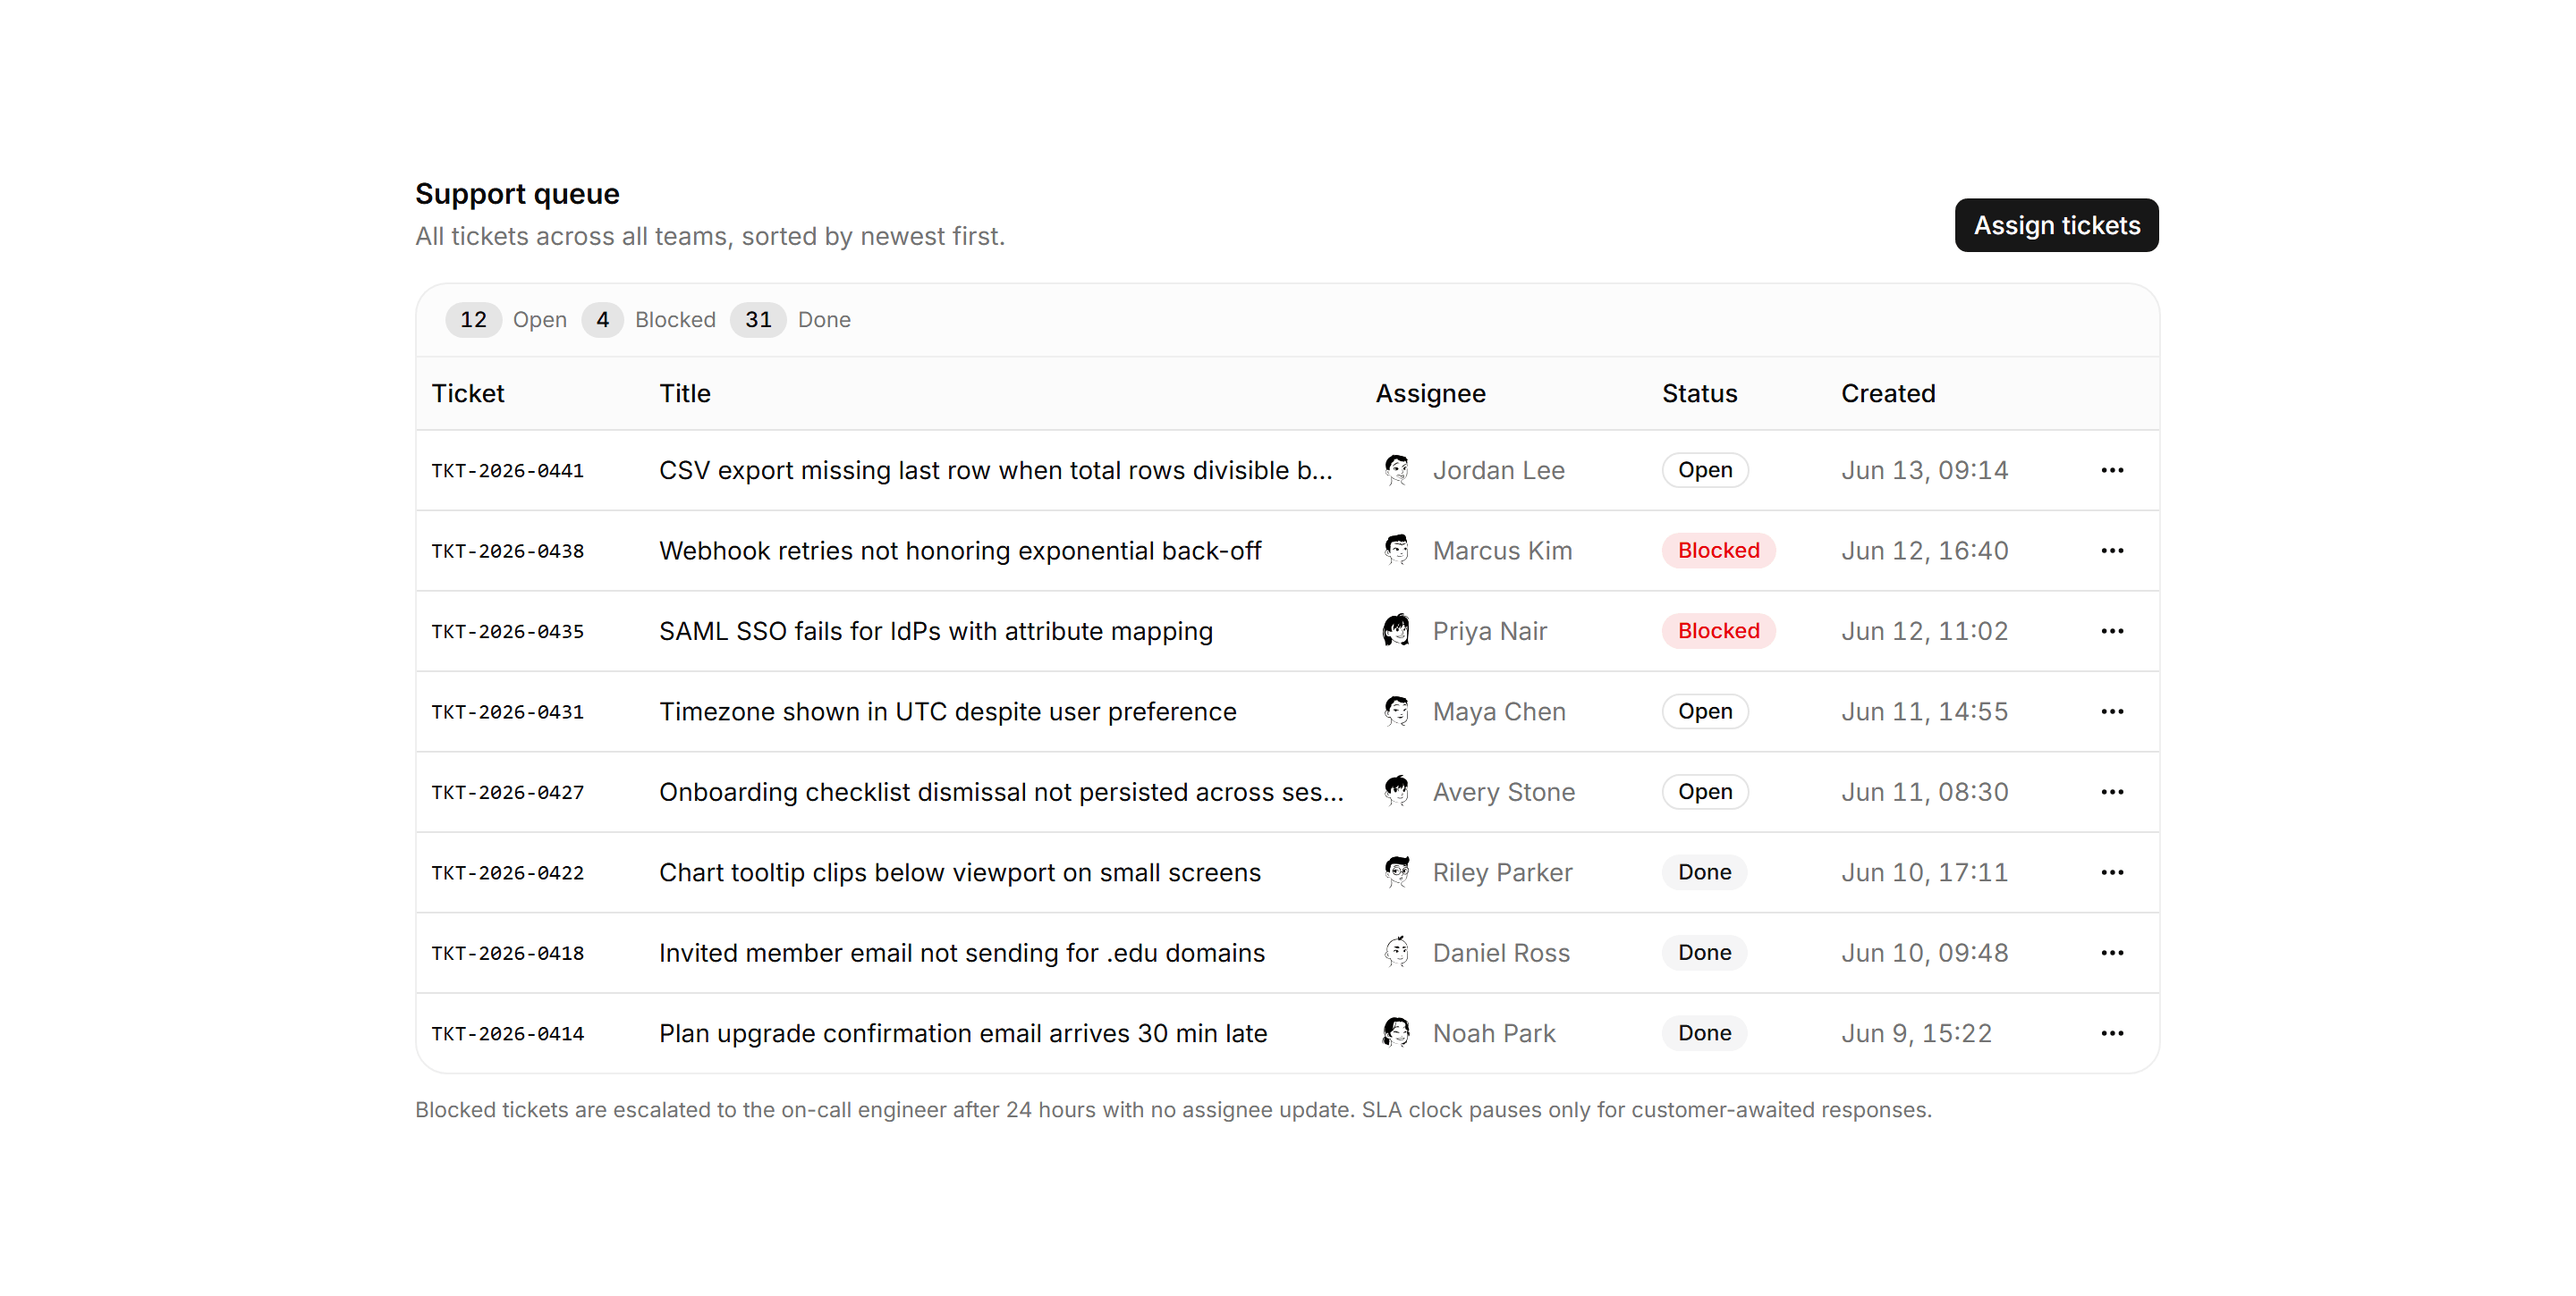The image size is (2576, 1296).
Task: Click Jordan Lee's avatar
Action: click(x=1397, y=471)
